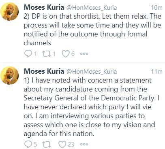Screen dimensions: 165x149
Task: Reply to the DP shortlist tweet
Action: click(x=28, y=54)
